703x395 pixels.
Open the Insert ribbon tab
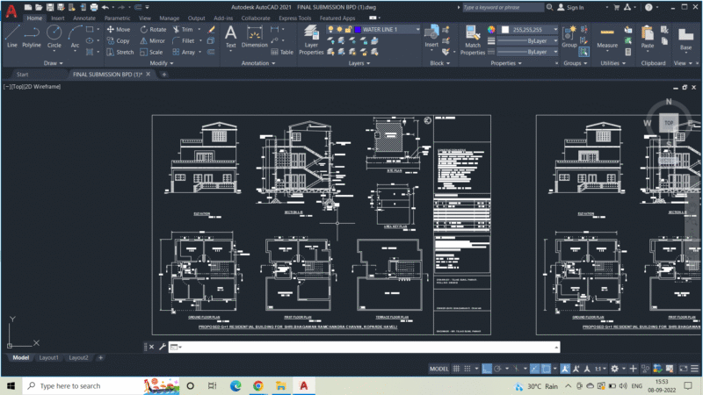pos(57,18)
